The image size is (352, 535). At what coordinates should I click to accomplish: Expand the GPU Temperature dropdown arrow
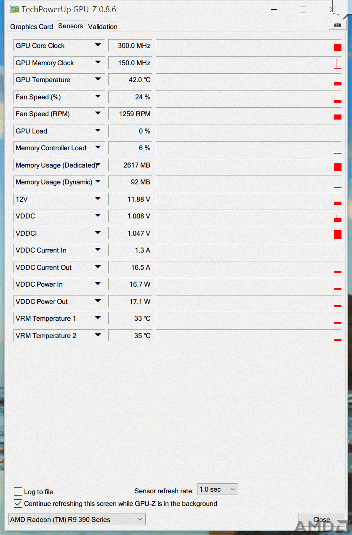[98, 79]
